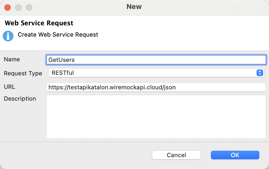The image size is (269, 169).
Task: Click into the URL input field
Action: pyautogui.click(x=156, y=87)
